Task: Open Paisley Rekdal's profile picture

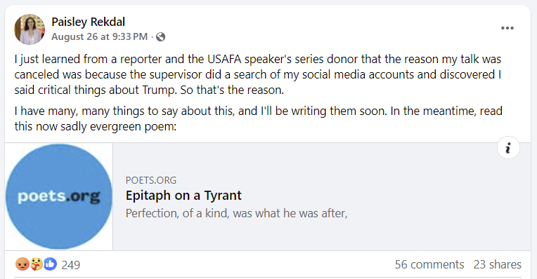Action: pos(30,29)
